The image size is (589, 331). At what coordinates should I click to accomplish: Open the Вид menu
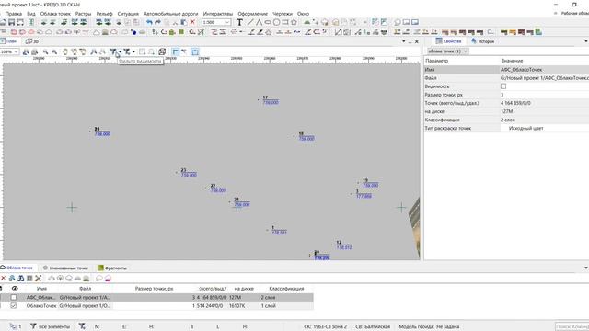tap(31, 14)
